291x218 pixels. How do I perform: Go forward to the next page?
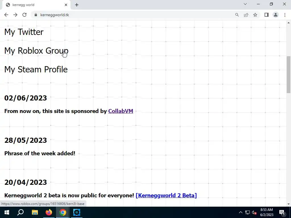[15, 15]
